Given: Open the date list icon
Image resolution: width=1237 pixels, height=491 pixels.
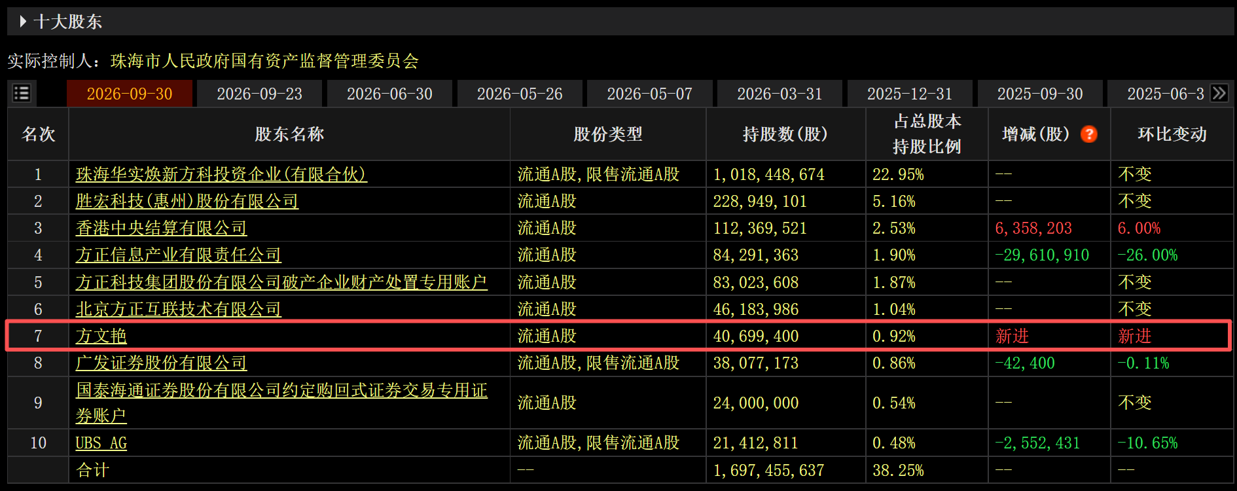Looking at the screenshot, I should click(22, 93).
